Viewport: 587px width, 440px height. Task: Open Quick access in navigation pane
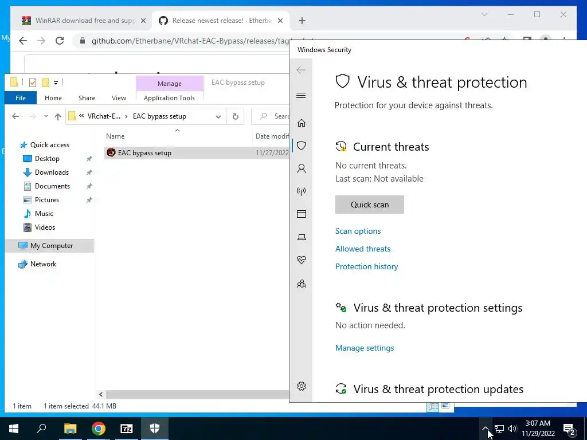click(x=49, y=145)
